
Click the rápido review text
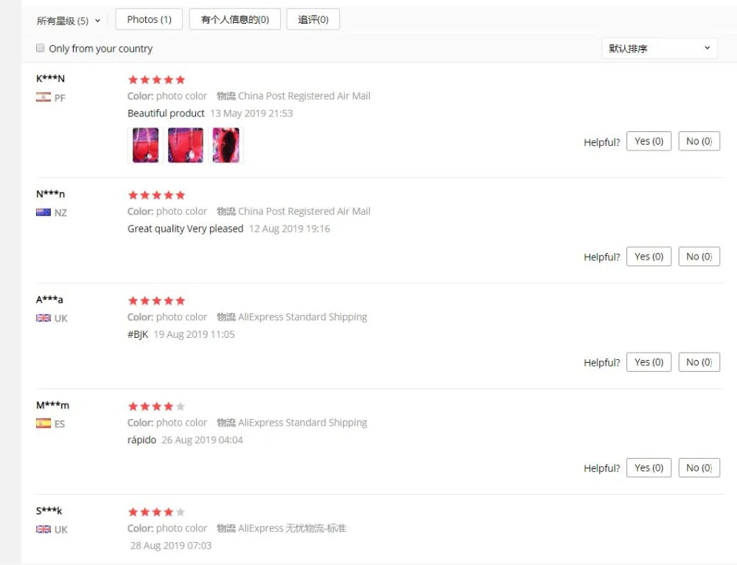point(142,440)
